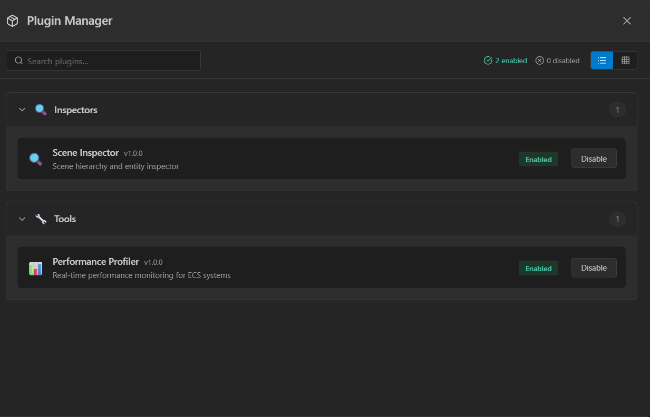This screenshot has height=417, width=650.
Task: Select the magnifier icon inside the search field
Action: tap(18, 60)
